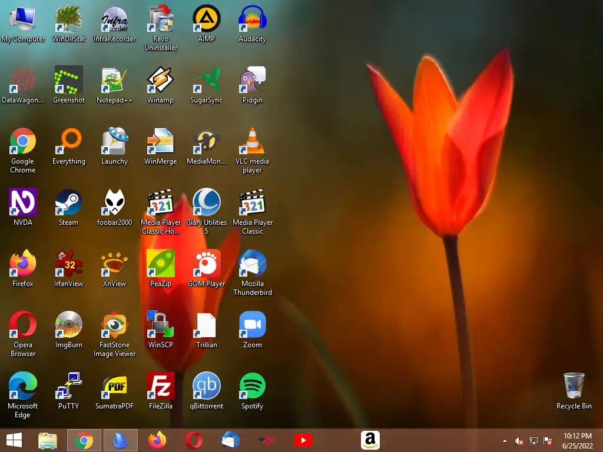The image size is (603, 452).
Task: Click the AIMP desktop icon
Action: pos(207,23)
